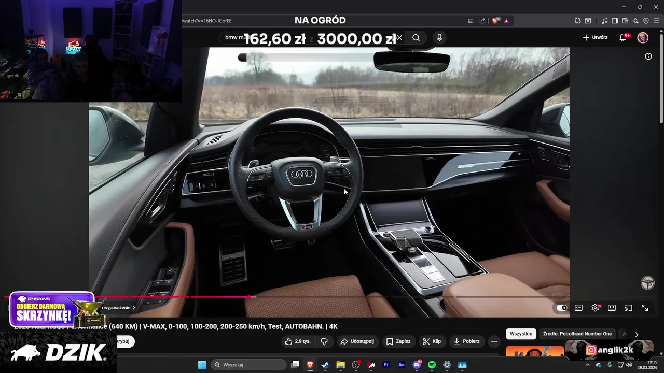This screenshot has width=664, height=373.
Task: Open YouTube notifications bell
Action: (x=623, y=37)
